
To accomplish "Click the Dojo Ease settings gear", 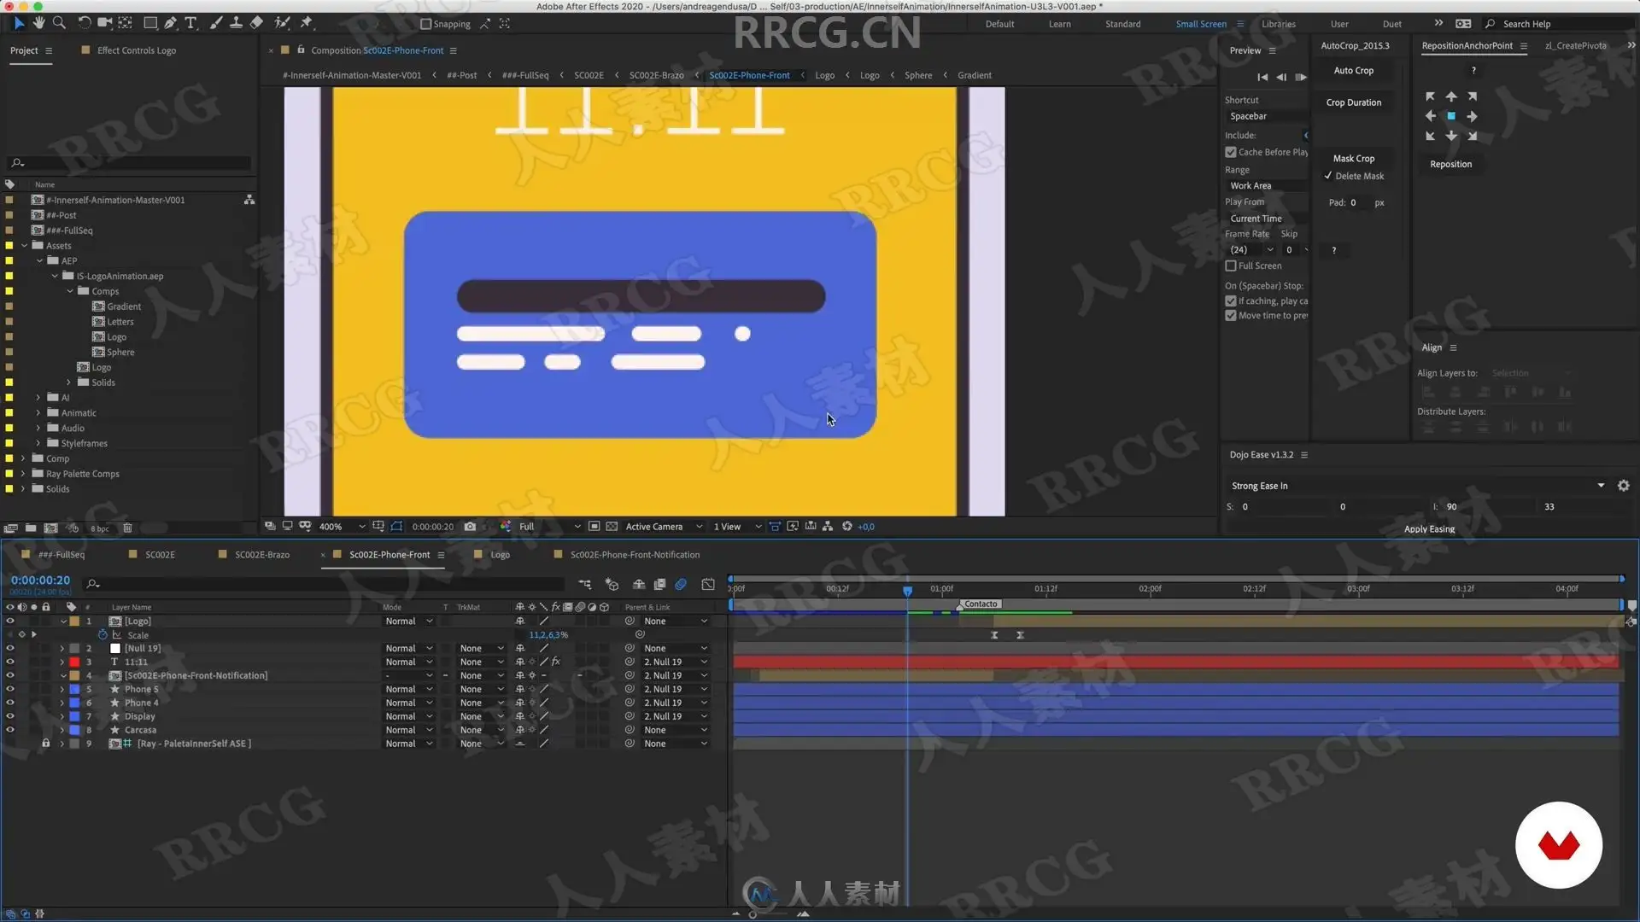I will (1623, 486).
